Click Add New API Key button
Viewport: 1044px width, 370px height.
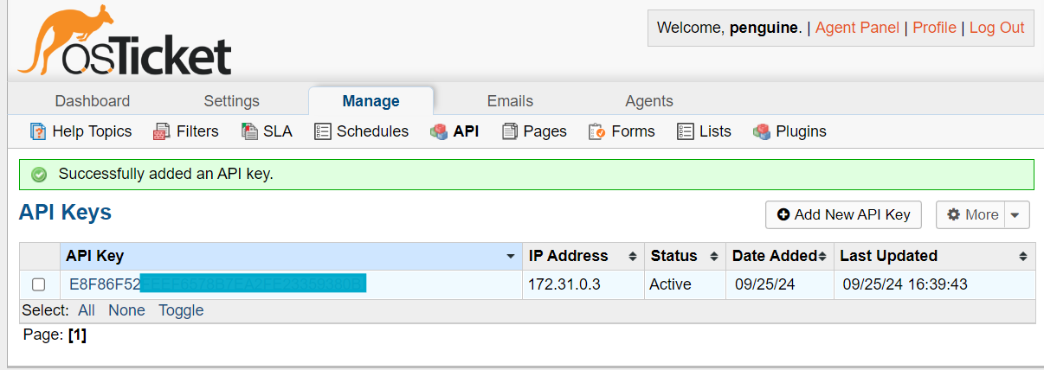[x=844, y=214]
